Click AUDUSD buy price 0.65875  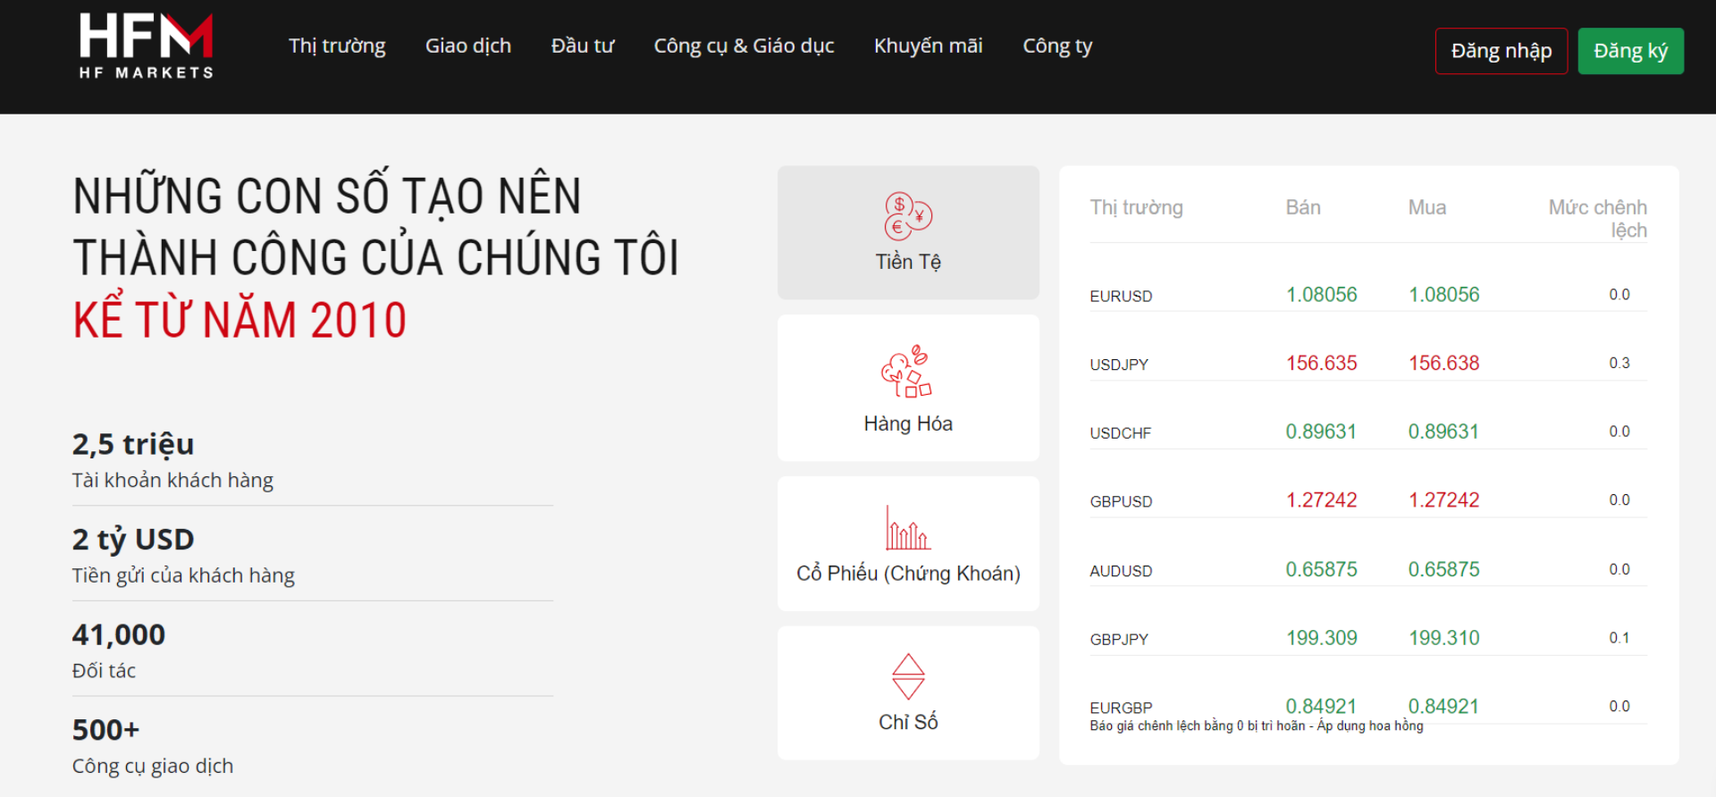[1443, 570]
